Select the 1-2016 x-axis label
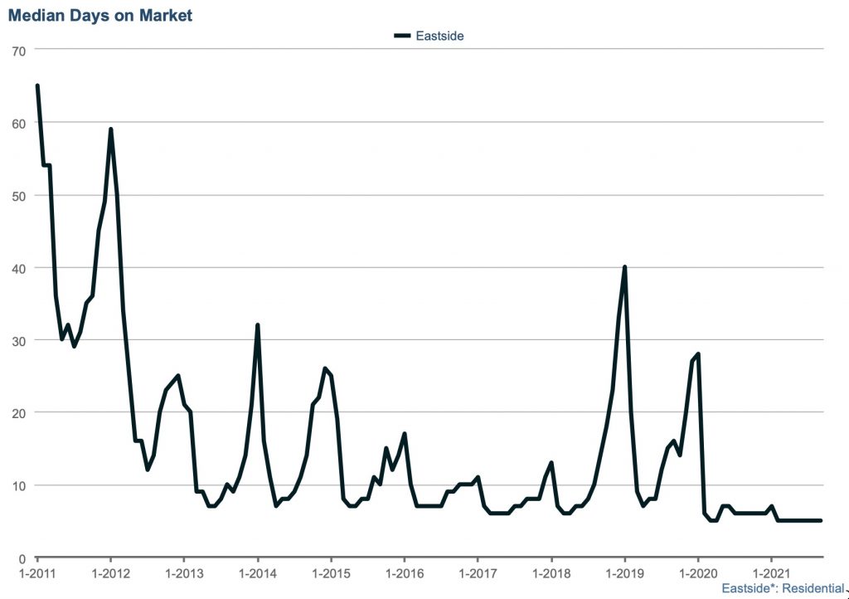The height and width of the screenshot is (599, 849). [404, 573]
